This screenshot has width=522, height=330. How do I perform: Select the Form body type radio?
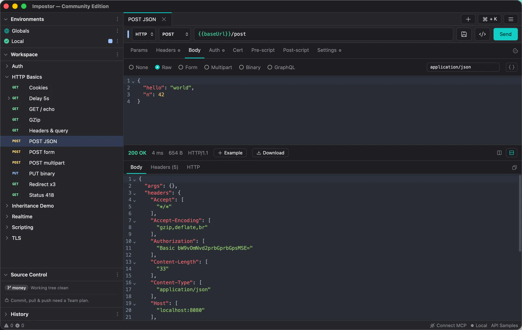click(181, 67)
